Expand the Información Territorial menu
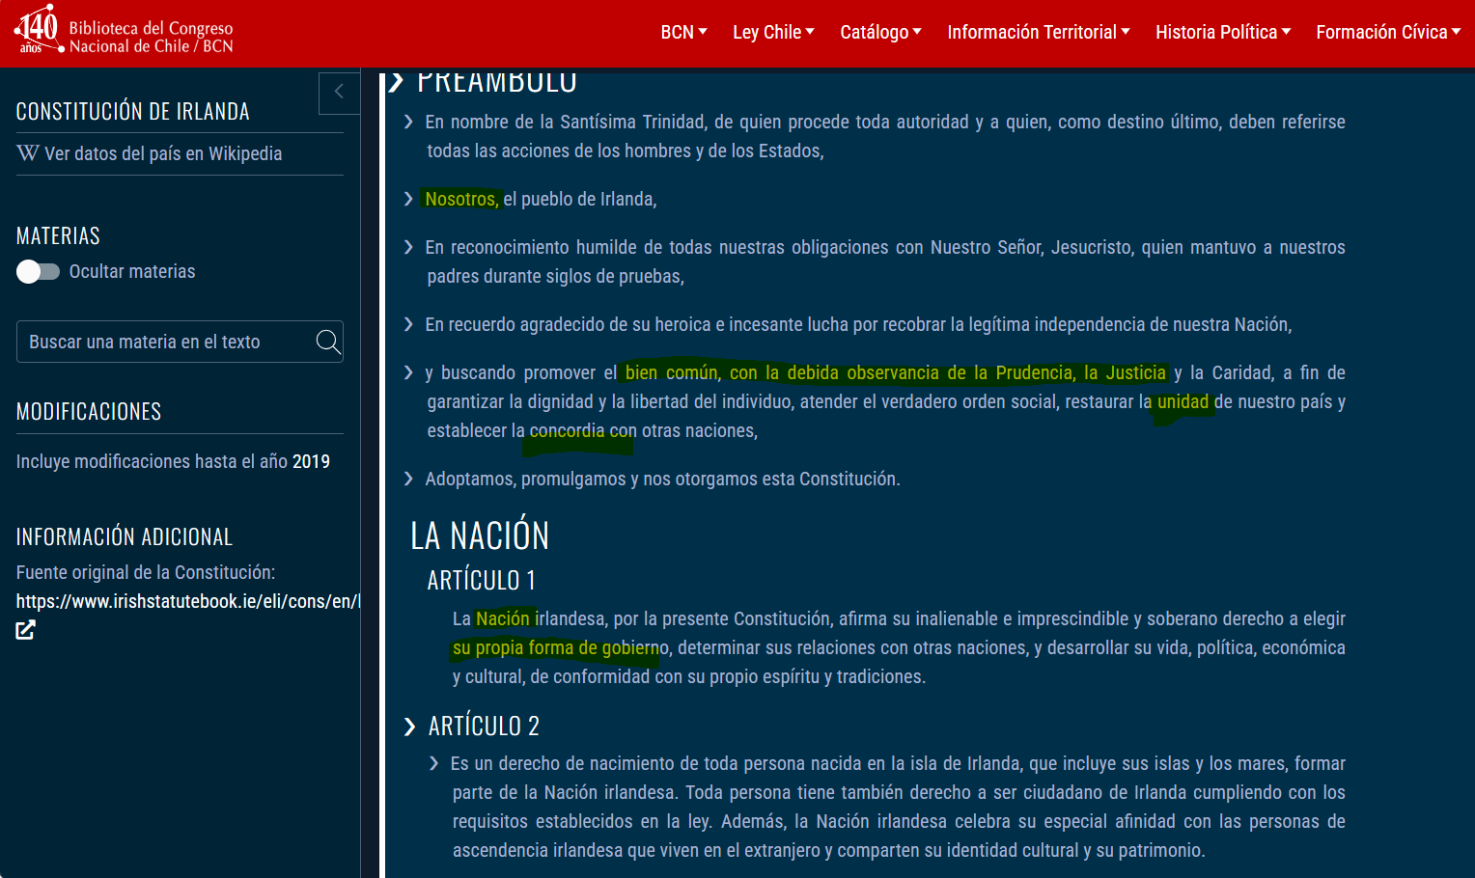 click(1039, 32)
